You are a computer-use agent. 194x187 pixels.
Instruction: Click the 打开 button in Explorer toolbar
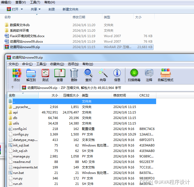(13, 9)
